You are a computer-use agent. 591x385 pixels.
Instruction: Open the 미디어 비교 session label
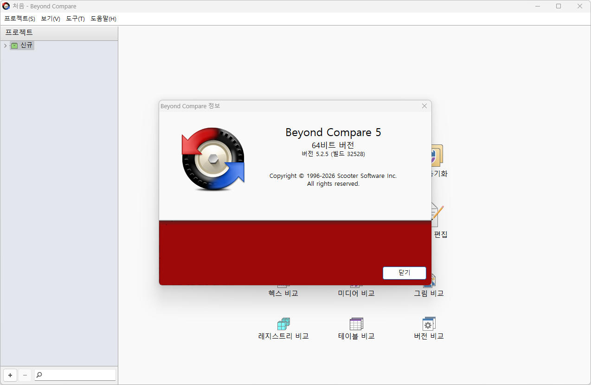(356, 293)
